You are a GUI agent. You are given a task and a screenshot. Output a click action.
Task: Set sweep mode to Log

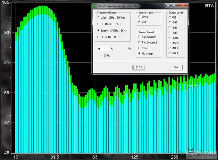(x=139, y=22)
